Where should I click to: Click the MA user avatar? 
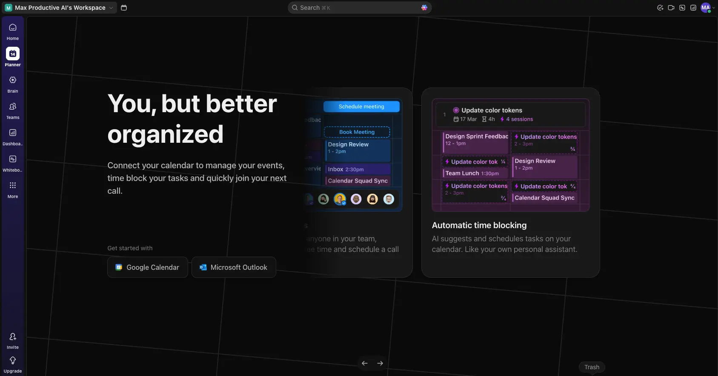[706, 8]
